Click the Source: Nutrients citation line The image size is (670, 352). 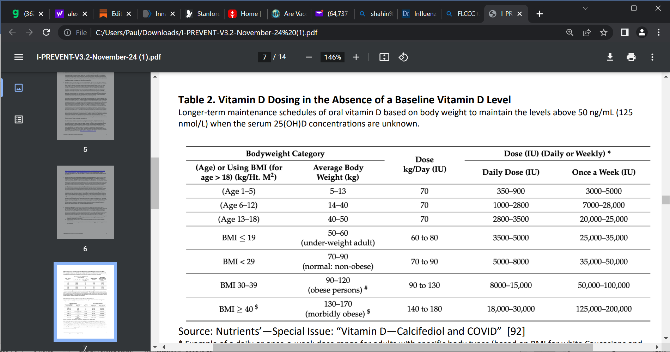[352, 331]
